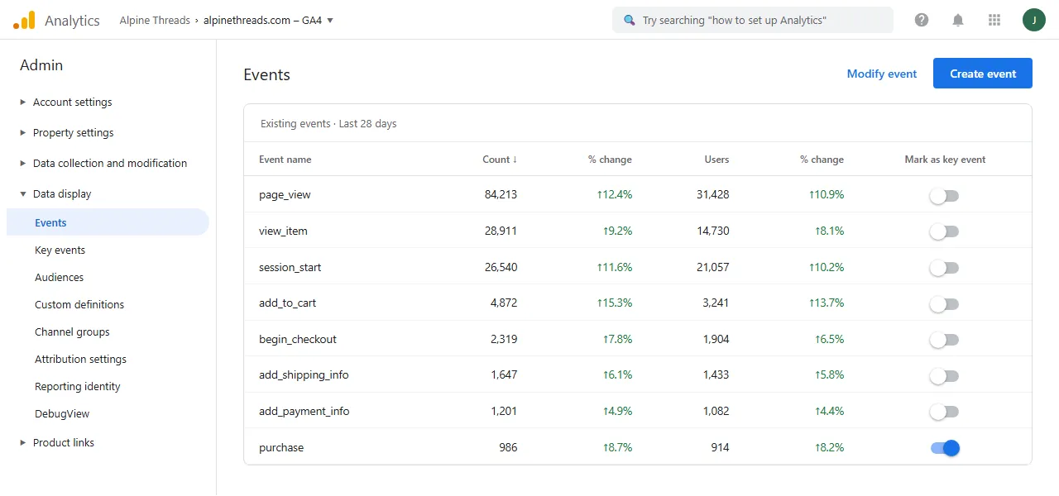1059x496 pixels.
Task: Disable key event for purchase
Action: (945, 447)
